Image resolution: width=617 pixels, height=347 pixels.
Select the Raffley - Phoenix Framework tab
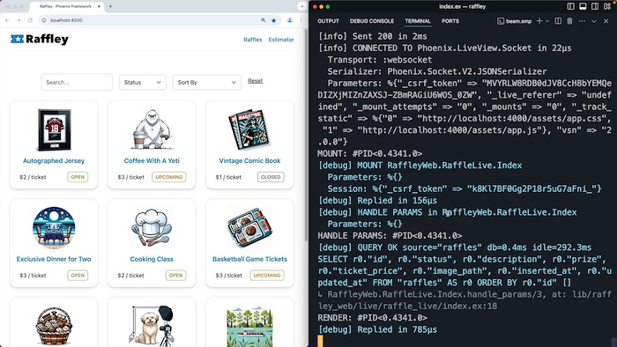click(66, 6)
